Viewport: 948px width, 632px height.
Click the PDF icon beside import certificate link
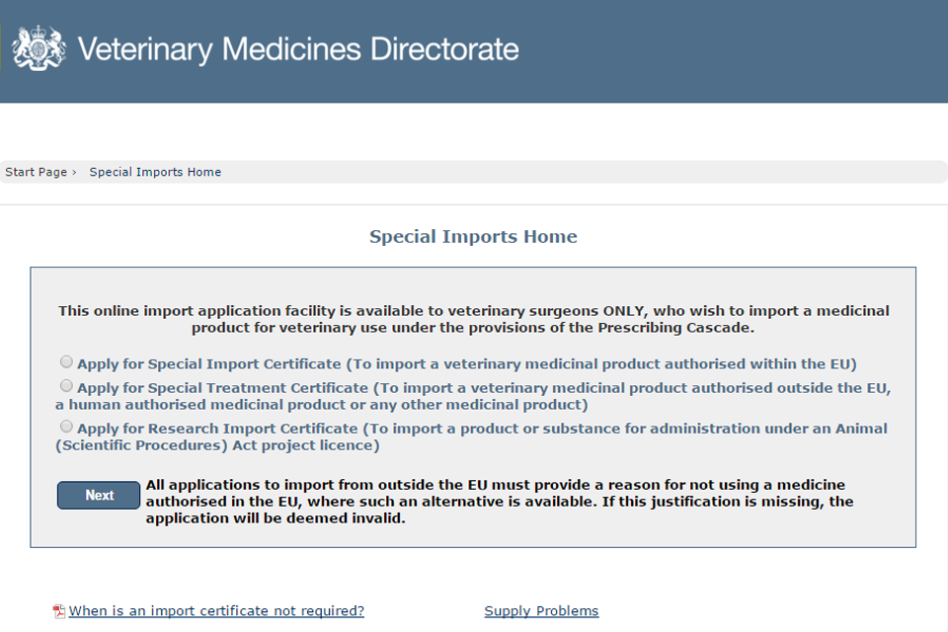[x=58, y=611]
